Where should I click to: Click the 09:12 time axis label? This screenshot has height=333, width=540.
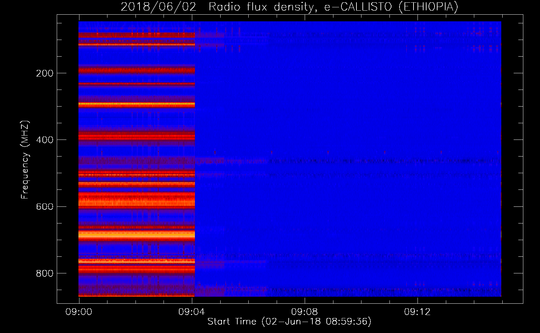(417, 312)
